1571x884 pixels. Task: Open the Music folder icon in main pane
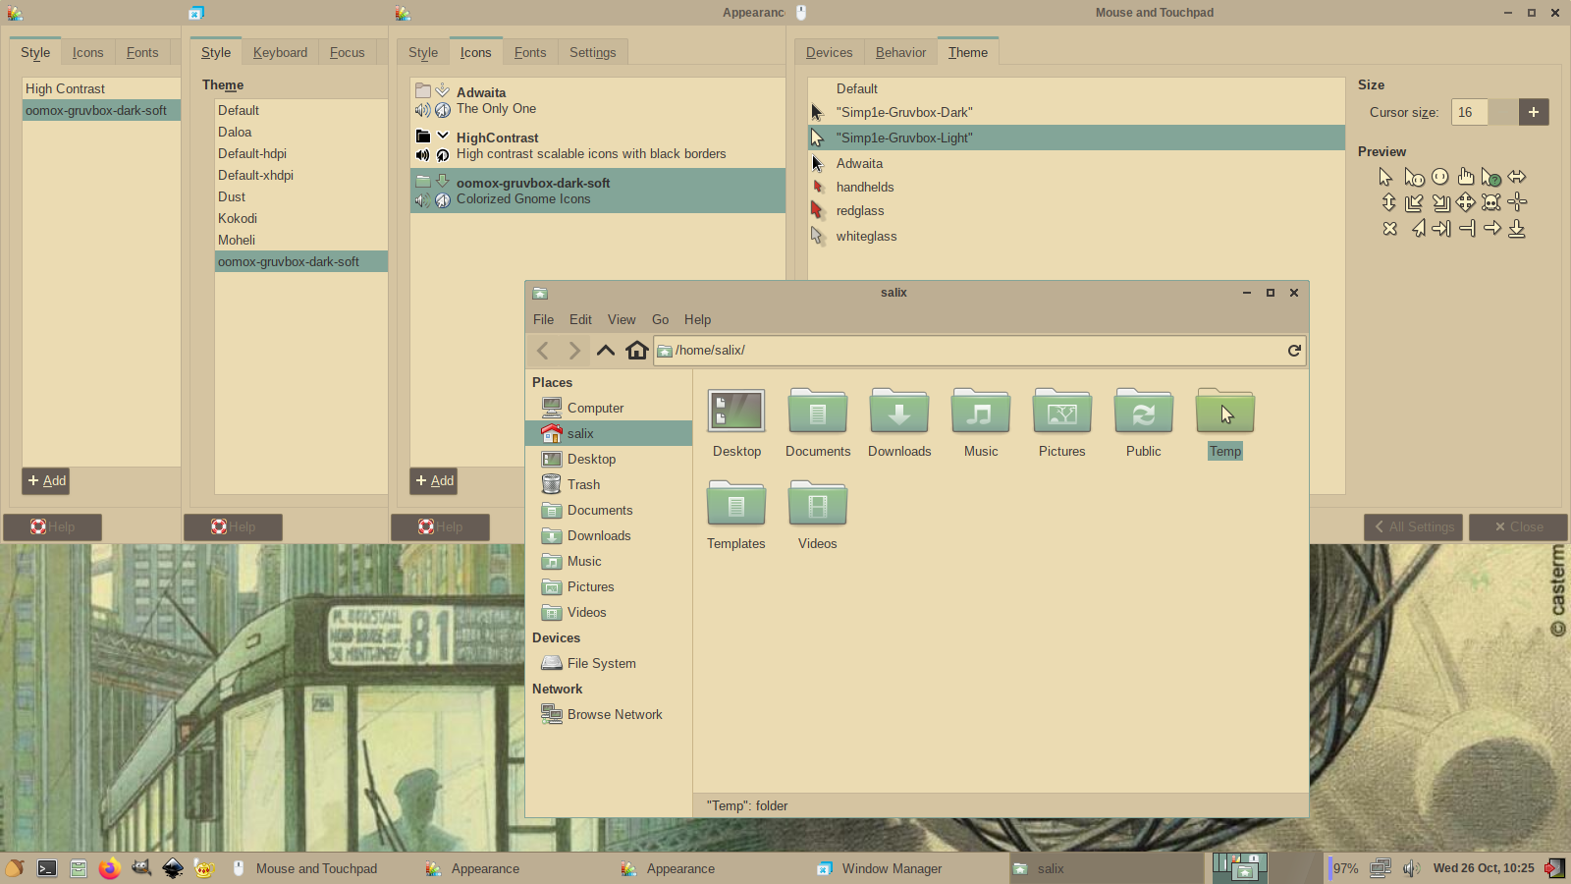tap(980, 412)
